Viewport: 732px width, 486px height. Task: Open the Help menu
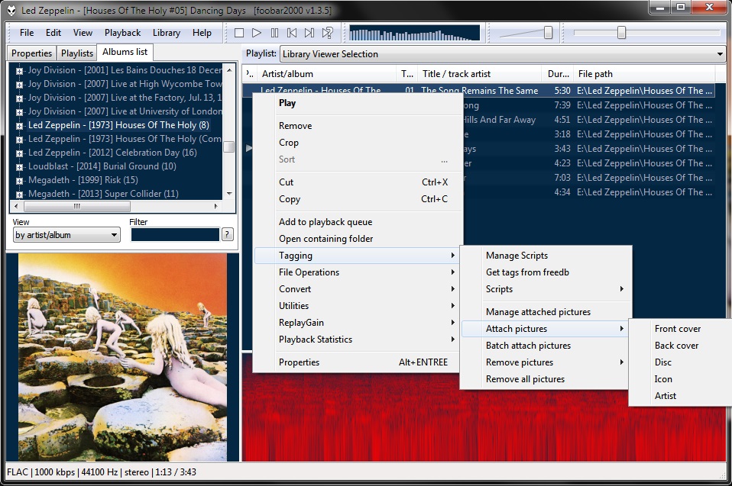[x=202, y=33]
